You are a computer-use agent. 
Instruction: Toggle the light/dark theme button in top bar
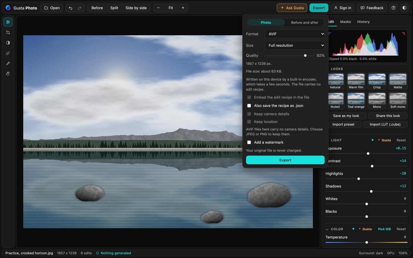click(404, 8)
